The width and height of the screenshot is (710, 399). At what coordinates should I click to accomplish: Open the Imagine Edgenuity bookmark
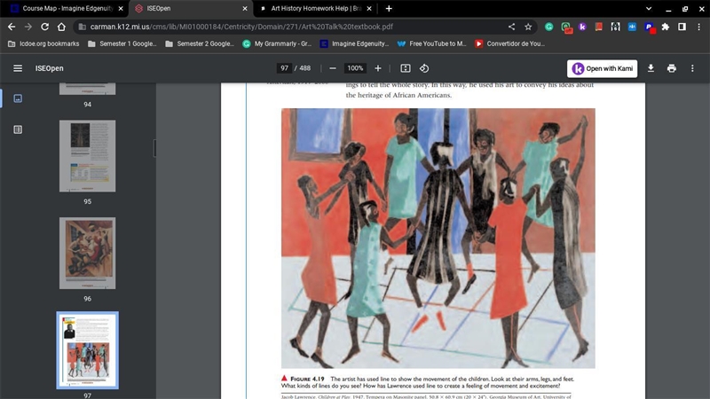[354, 43]
